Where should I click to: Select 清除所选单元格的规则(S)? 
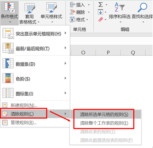(x=105, y=114)
